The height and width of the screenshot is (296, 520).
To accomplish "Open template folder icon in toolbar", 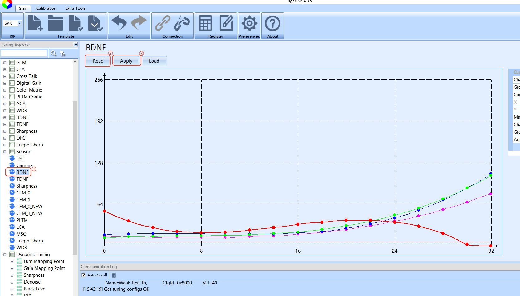I will coord(55,23).
